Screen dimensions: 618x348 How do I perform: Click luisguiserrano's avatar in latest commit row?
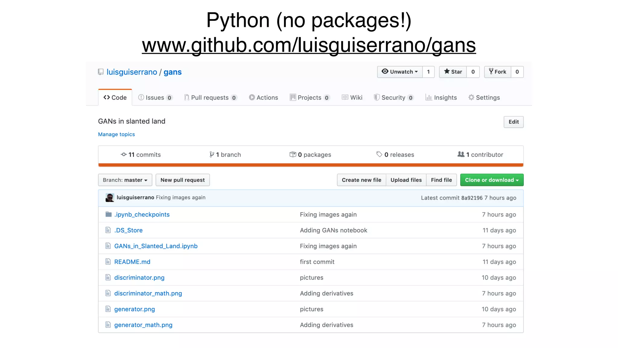click(x=110, y=198)
